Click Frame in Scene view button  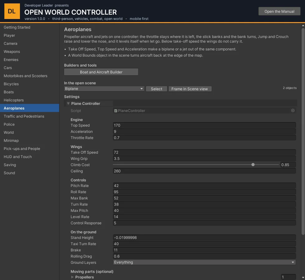coord(190,89)
